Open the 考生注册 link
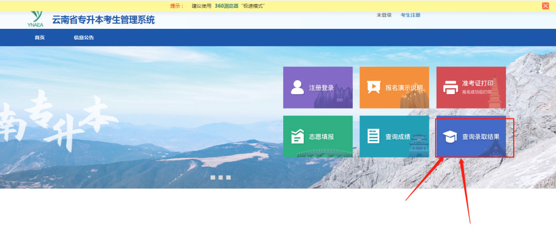Screen dimensions: 556x229 tap(410, 15)
